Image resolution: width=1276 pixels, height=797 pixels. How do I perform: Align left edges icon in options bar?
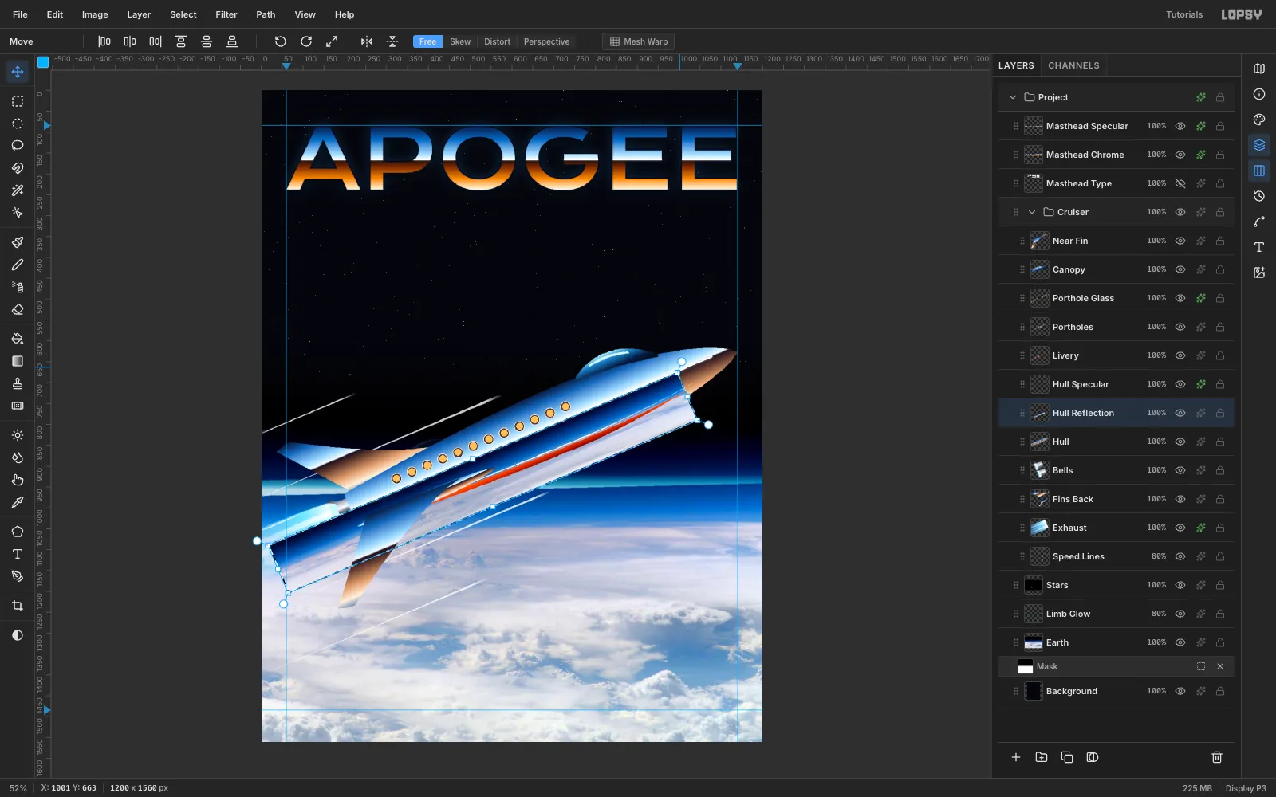[104, 41]
